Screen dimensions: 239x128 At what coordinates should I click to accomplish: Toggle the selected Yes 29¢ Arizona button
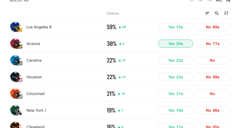176,44
